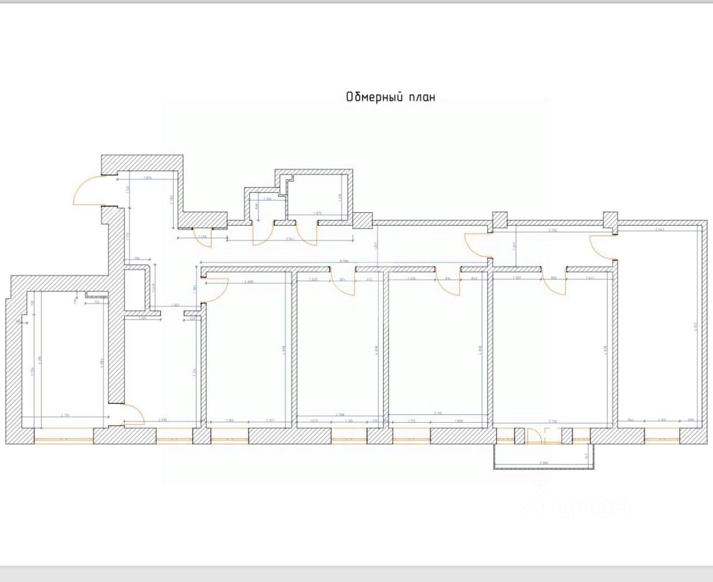This screenshot has height=582, width=713.
Task: Click the door symbol next to the 2.395 dimension
Action: coord(134,415)
